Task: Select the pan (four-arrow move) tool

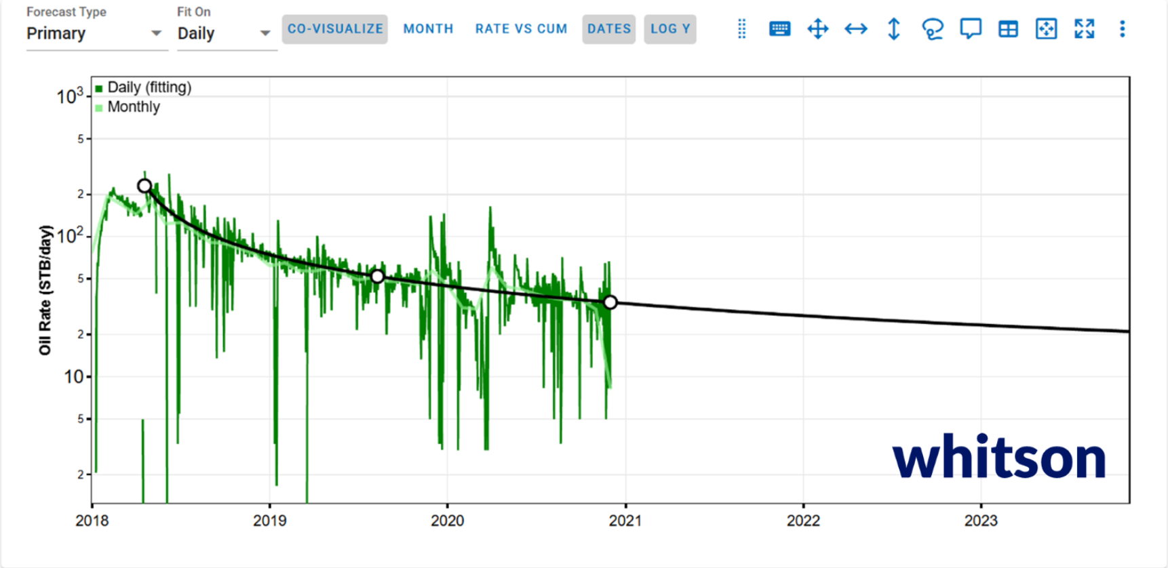Action: tap(817, 29)
